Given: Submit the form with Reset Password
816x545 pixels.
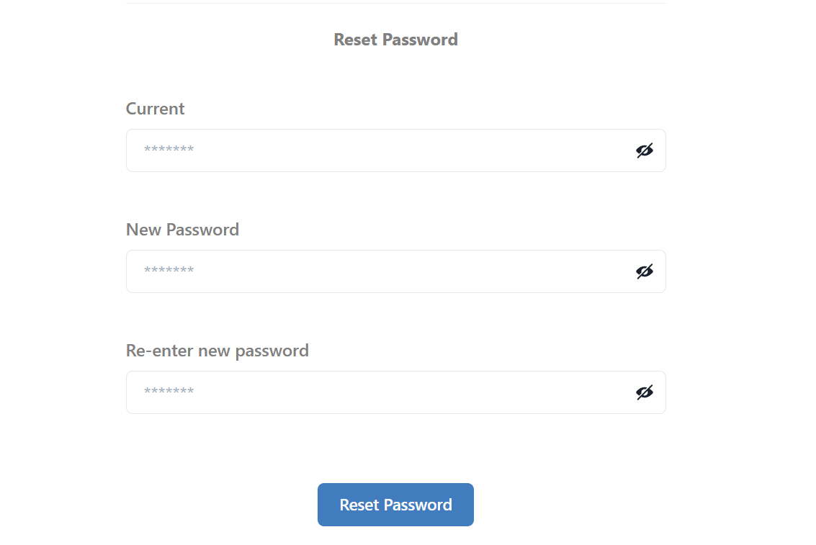Looking at the screenshot, I should [395, 505].
